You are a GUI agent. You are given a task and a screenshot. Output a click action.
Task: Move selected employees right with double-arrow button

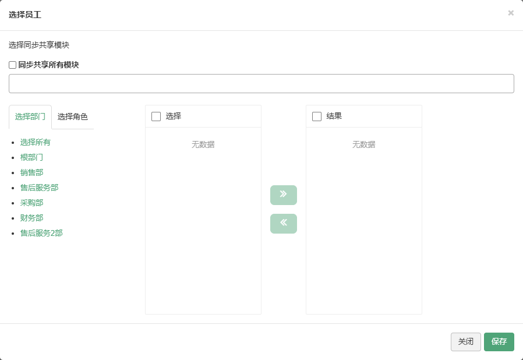point(284,195)
